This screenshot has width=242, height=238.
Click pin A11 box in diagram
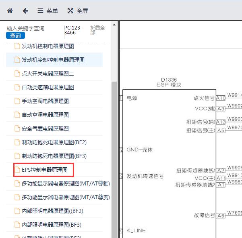pos(221,178)
